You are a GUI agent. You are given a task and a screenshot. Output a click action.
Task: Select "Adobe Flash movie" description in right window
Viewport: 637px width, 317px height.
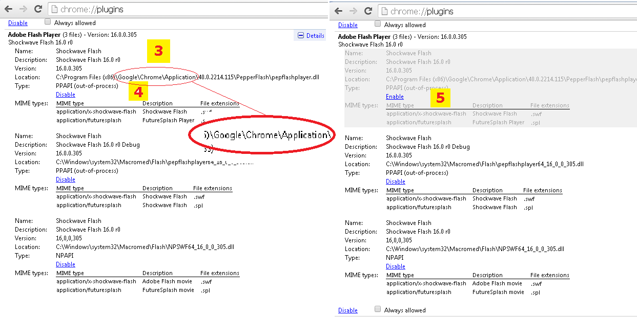click(497, 283)
